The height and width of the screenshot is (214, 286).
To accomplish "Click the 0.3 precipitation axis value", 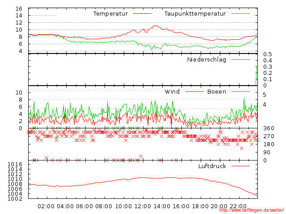I will (268, 67).
